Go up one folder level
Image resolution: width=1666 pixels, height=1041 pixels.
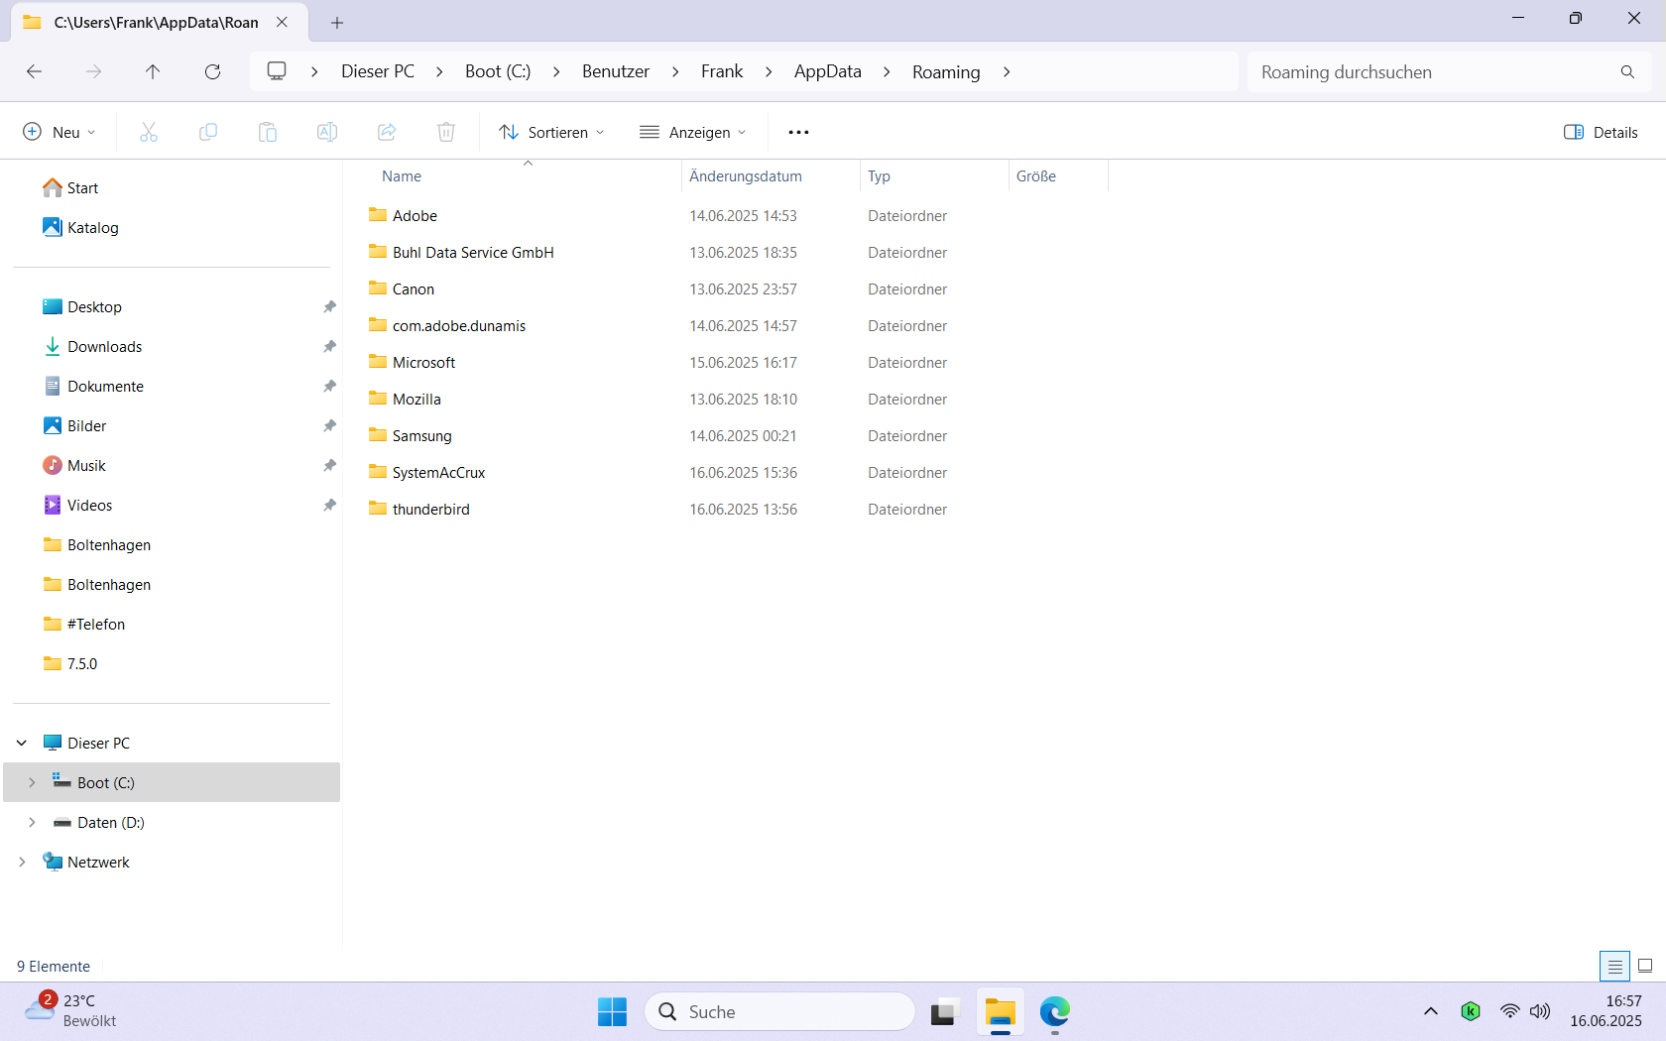pos(153,71)
